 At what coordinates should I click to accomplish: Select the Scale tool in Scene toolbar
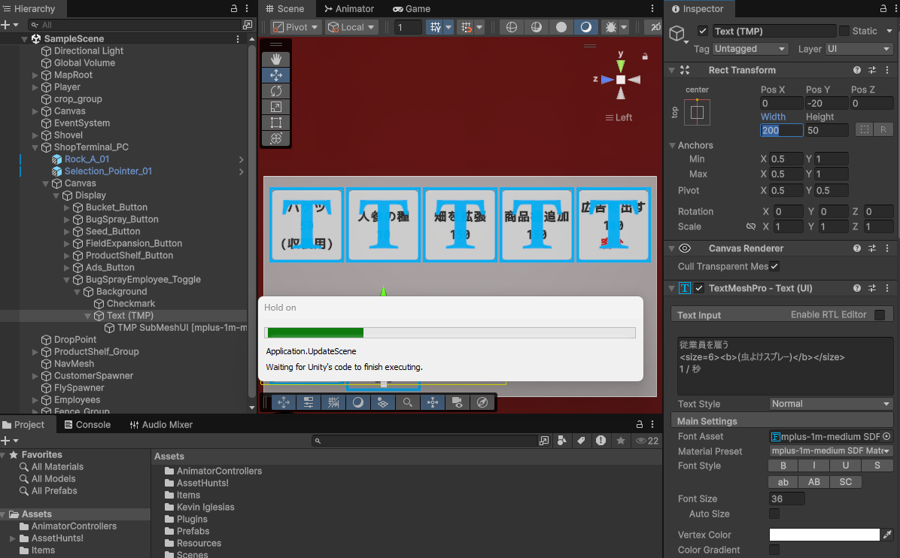pyautogui.click(x=276, y=107)
